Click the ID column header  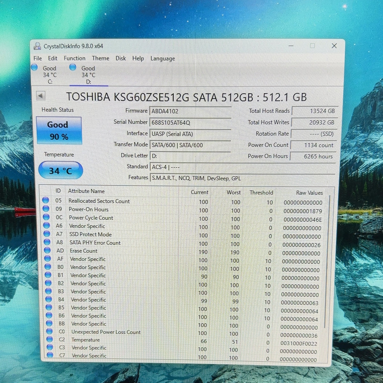click(x=58, y=191)
